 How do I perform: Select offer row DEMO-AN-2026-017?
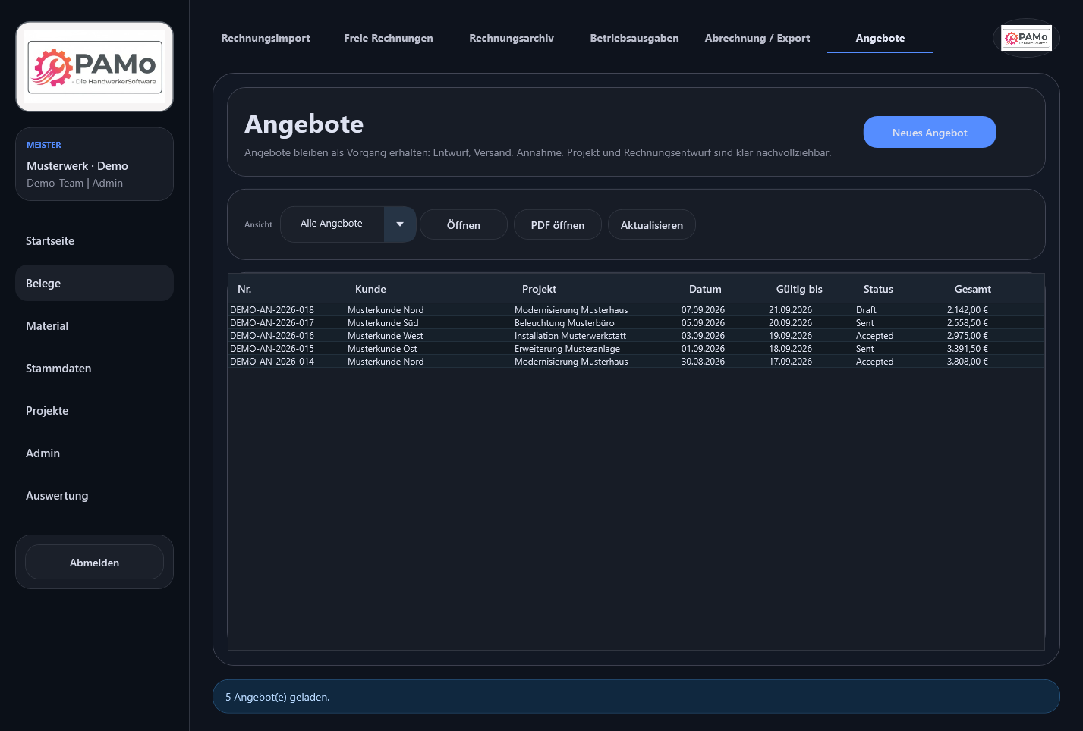(636, 323)
